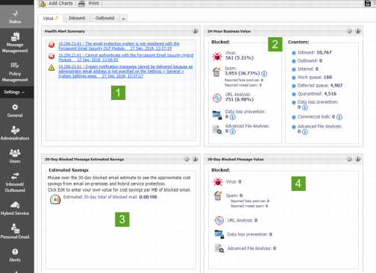Click Health Alert Summary info icon
The image size is (376, 273).
click(x=195, y=31)
